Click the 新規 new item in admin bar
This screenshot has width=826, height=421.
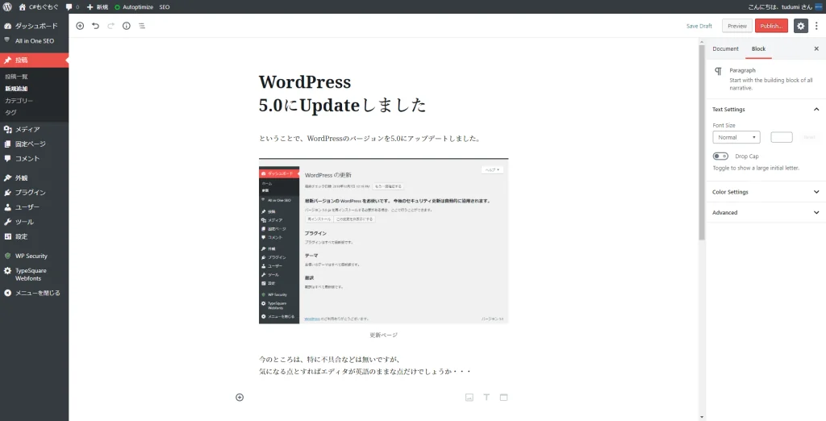tap(98, 7)
